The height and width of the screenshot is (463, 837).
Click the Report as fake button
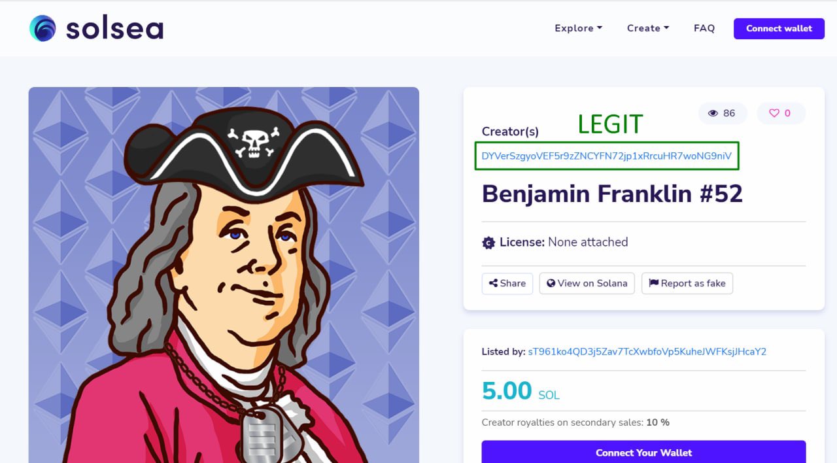pos(687,283)
